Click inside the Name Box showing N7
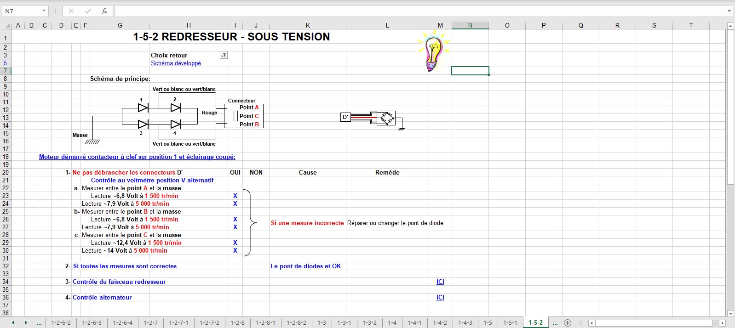 (22, 11)
